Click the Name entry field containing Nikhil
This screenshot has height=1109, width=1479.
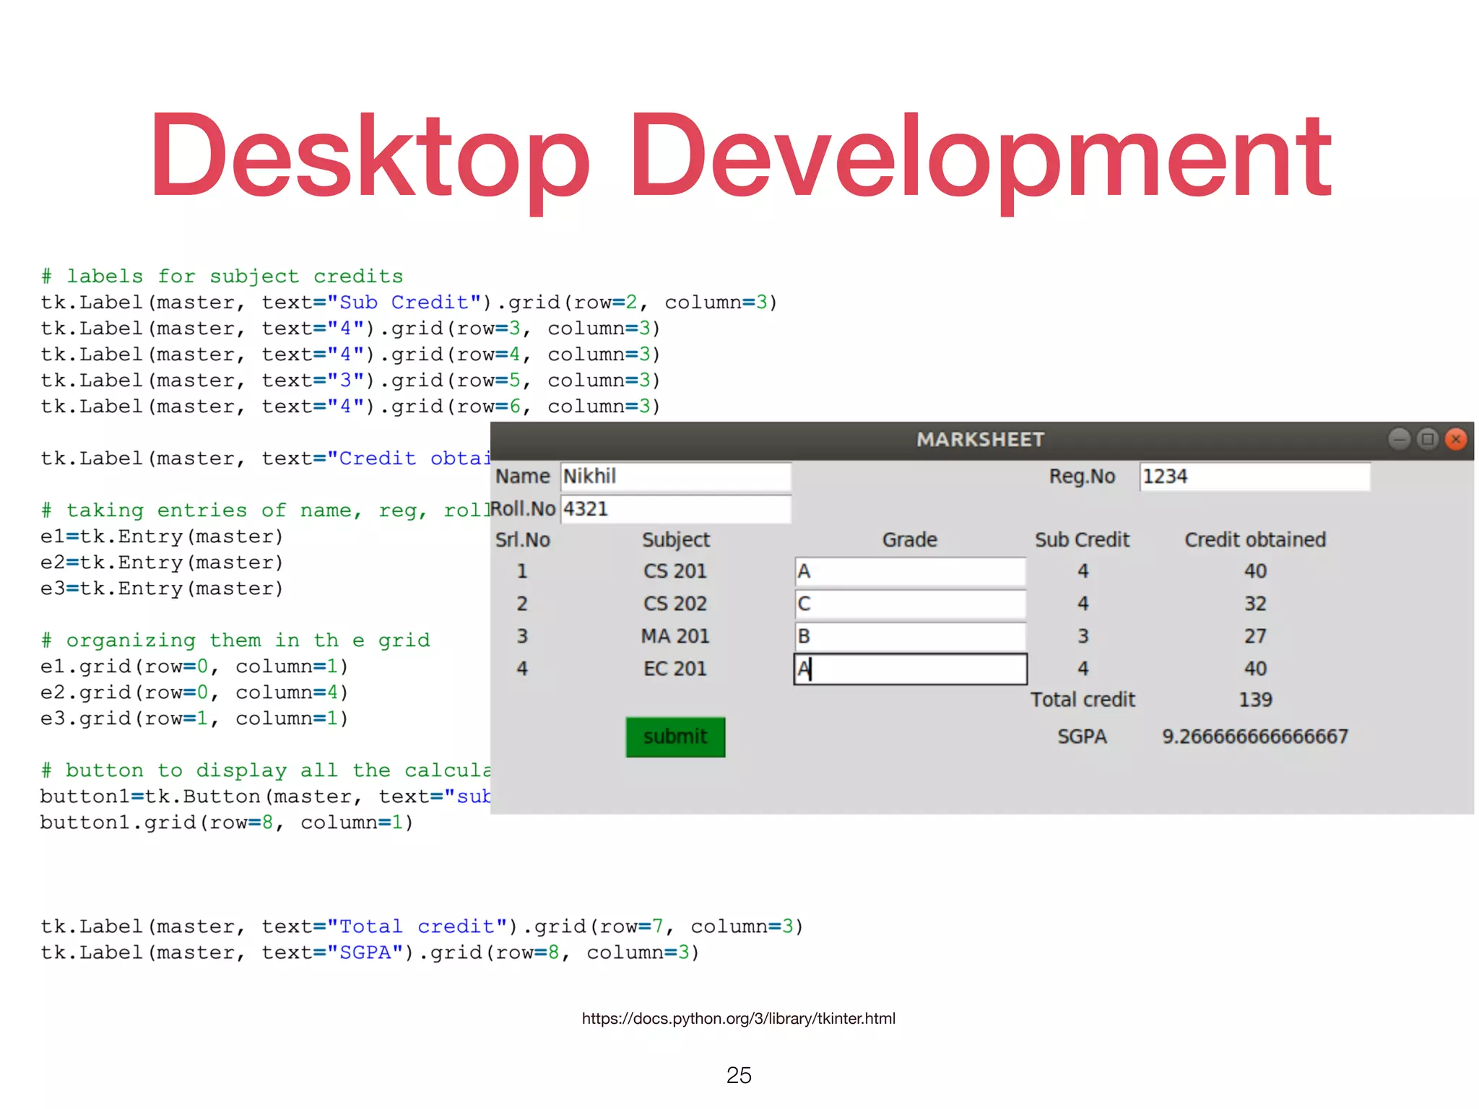coord(676,477)
